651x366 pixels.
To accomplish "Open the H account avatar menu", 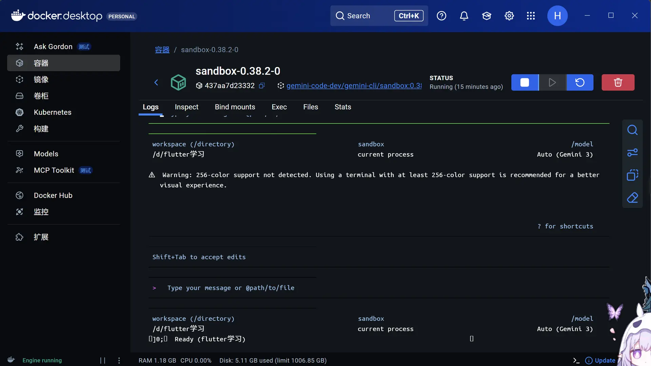I will tap(557, 16).
